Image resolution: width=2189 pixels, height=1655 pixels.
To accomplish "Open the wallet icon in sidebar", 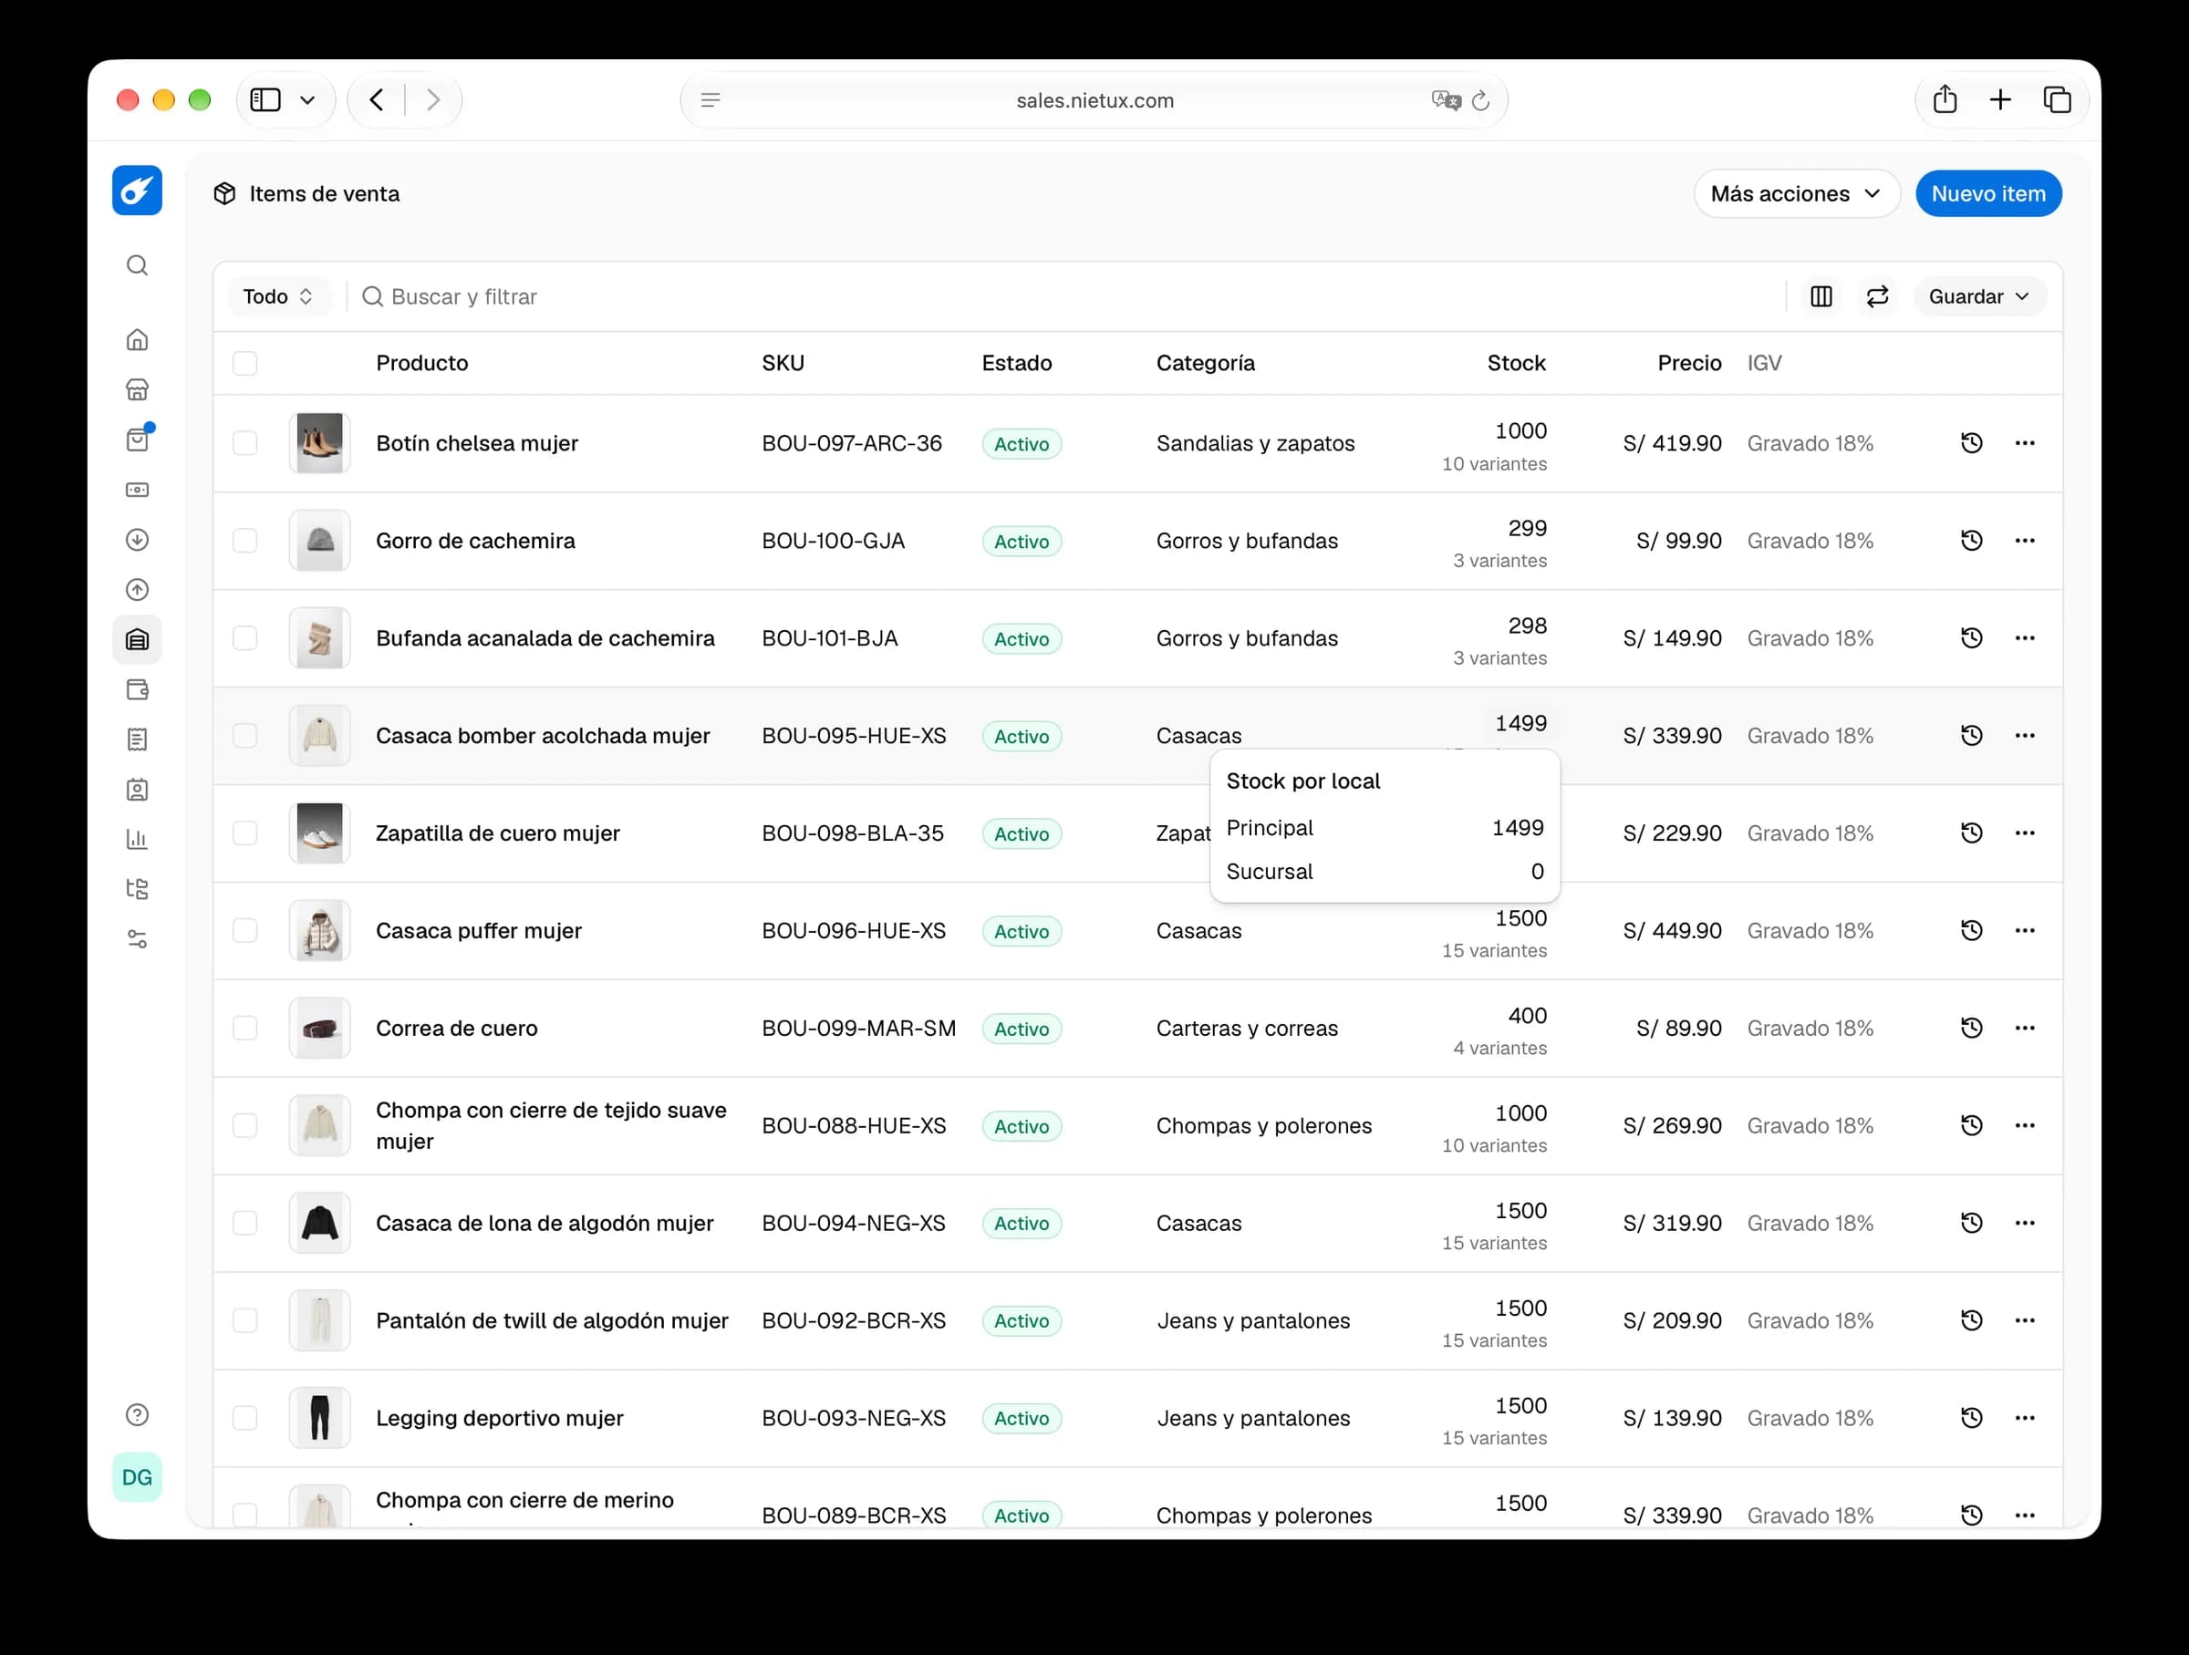I will click(x=138, y=689).
